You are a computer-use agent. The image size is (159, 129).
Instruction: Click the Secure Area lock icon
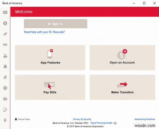[x=16, y=119]
